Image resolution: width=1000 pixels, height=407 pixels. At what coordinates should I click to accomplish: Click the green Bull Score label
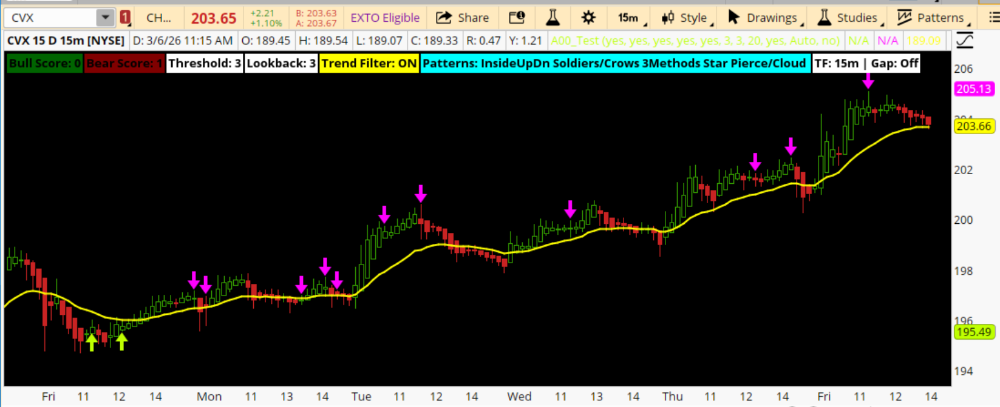tap(44, 63)
